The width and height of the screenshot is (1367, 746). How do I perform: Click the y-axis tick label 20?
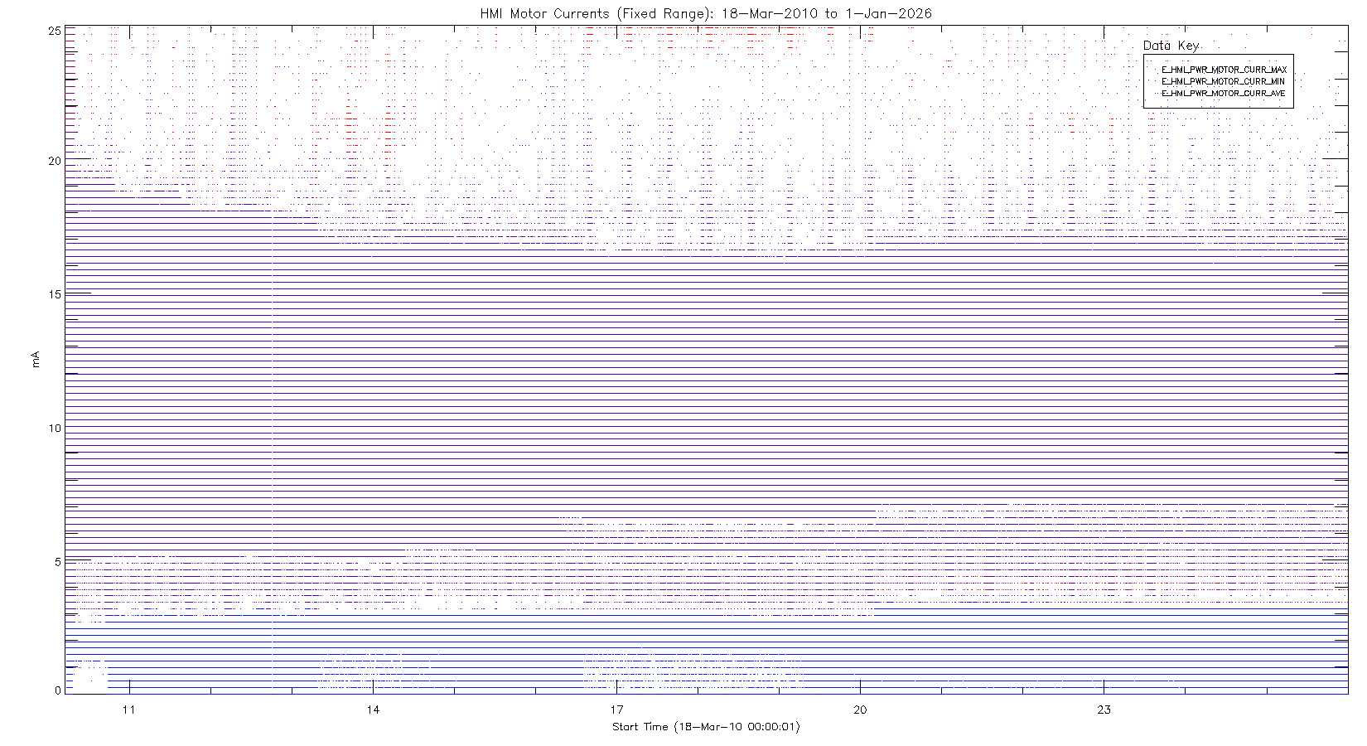[x=55, y=161]
